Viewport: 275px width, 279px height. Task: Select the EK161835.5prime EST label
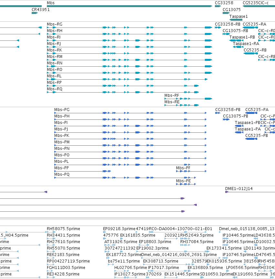(x=138, y=235)
